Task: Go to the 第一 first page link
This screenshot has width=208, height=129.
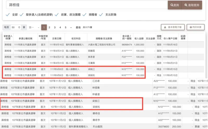Action: pos(31,28)
